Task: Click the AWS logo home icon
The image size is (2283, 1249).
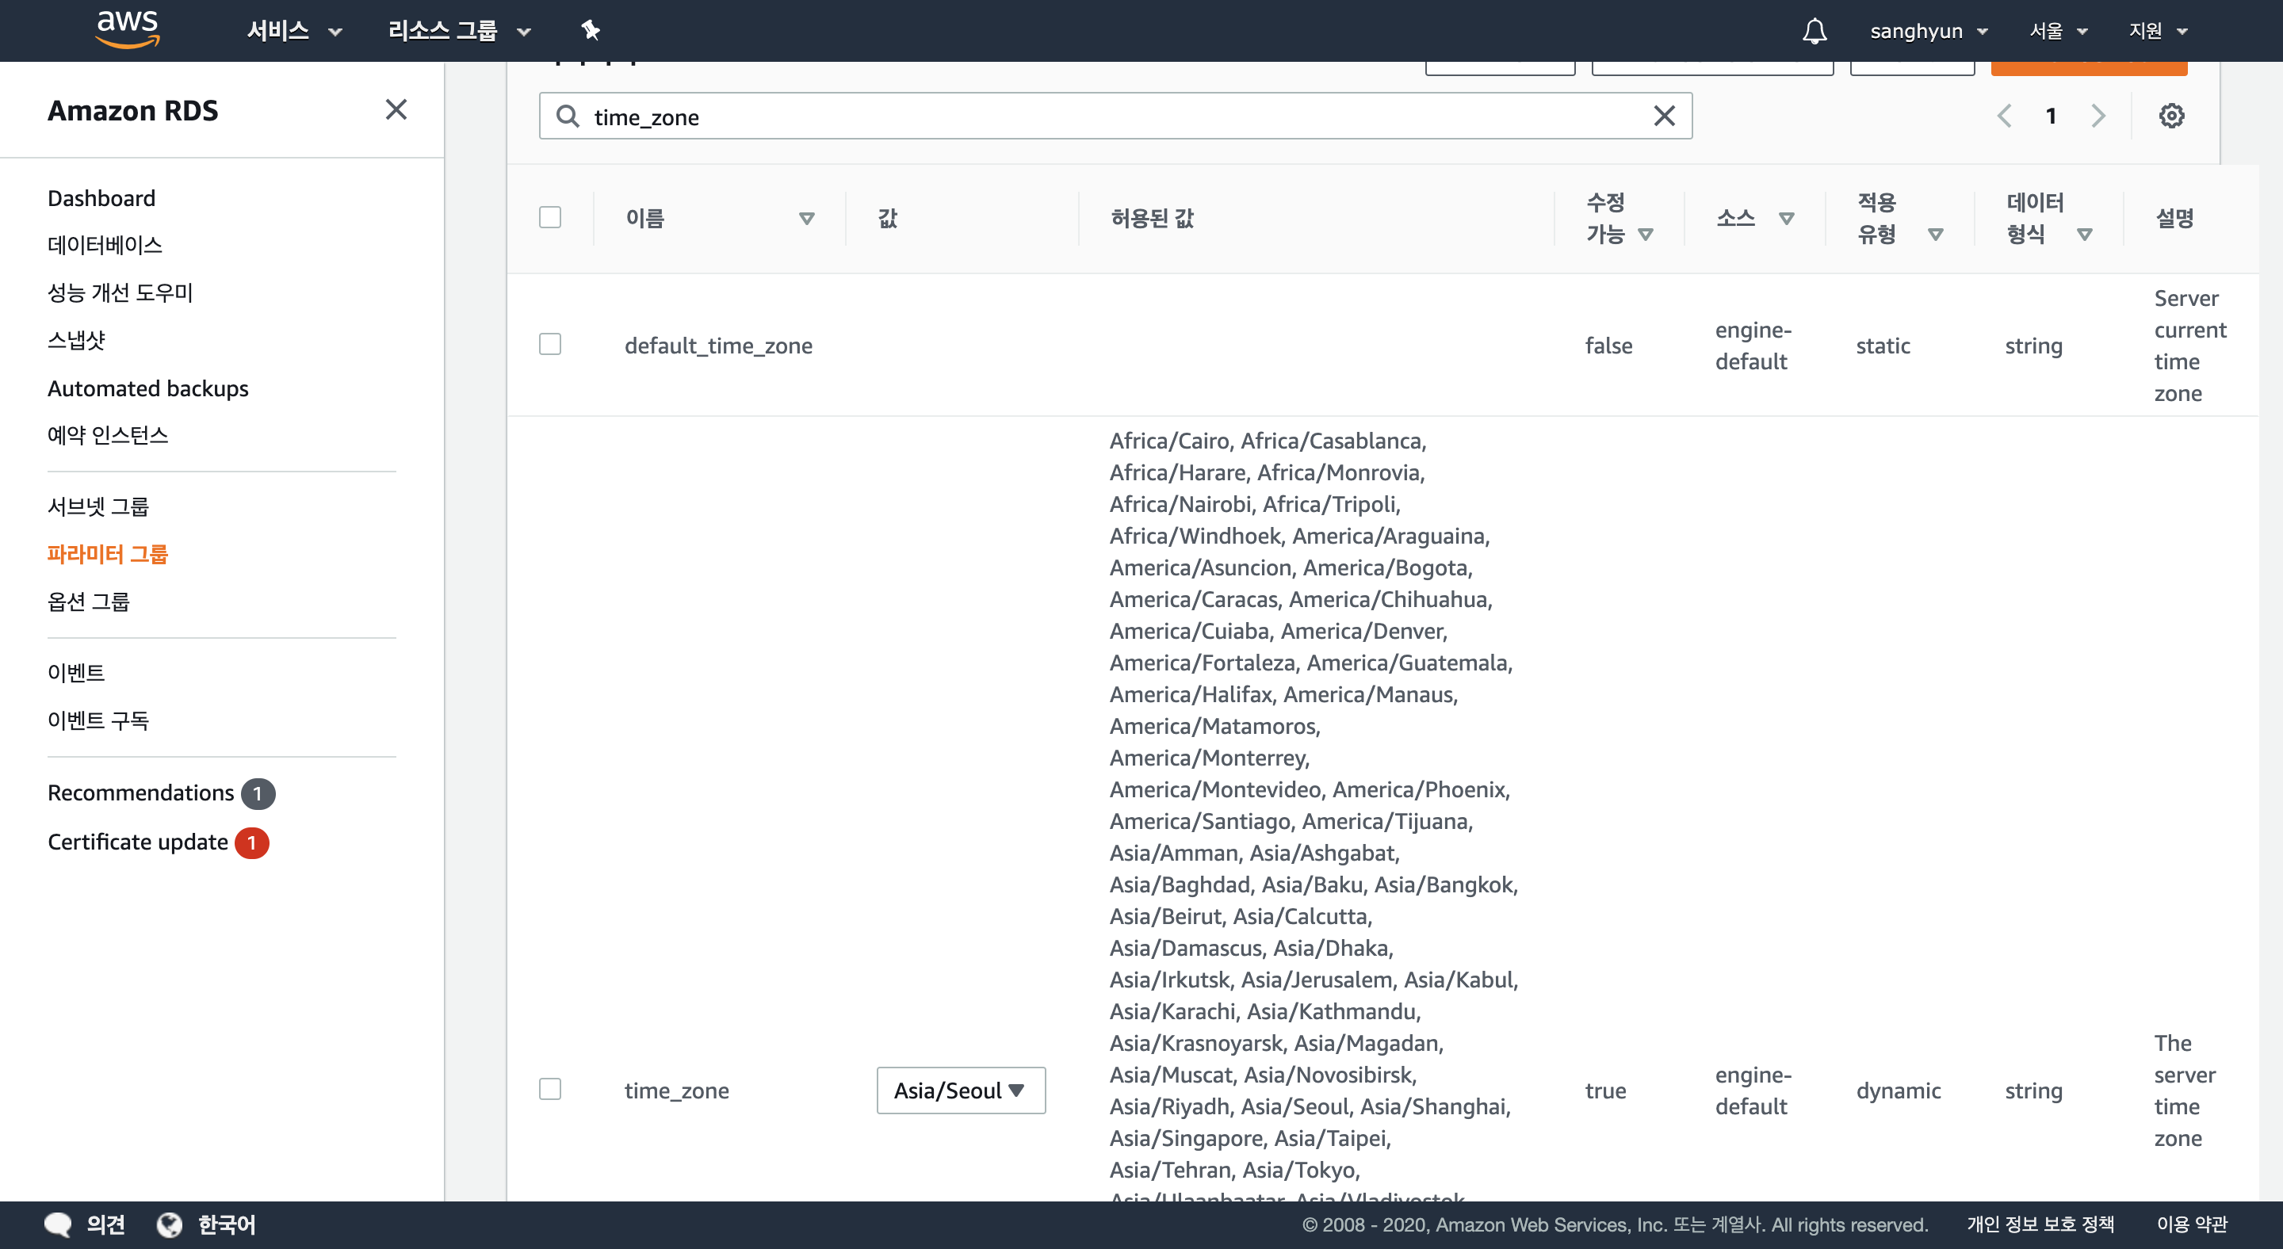Action: pos(128,29)
